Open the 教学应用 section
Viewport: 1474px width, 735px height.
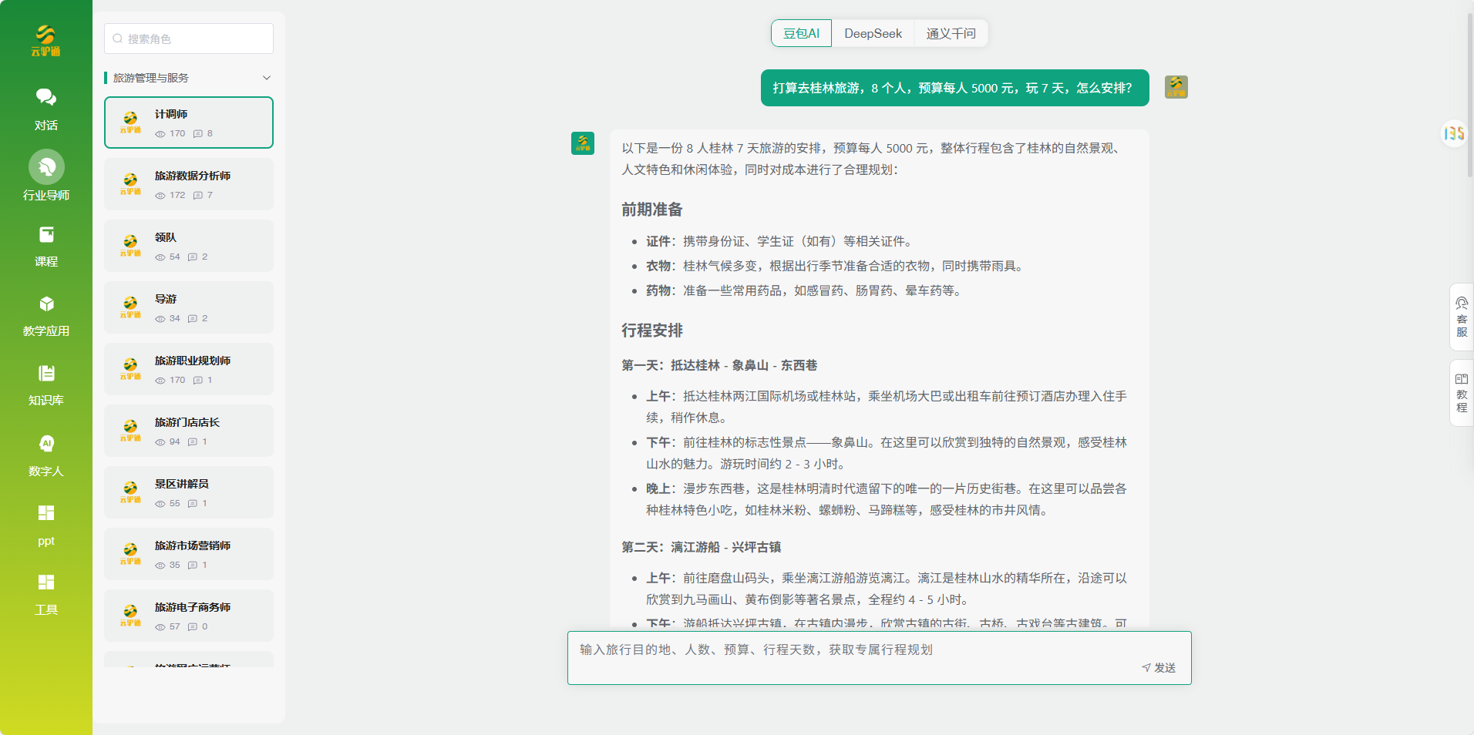tap(45, 314)
